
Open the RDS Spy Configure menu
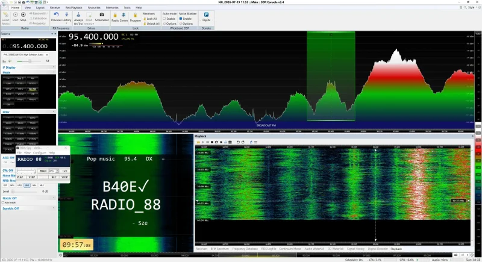(x=39, y=152)
